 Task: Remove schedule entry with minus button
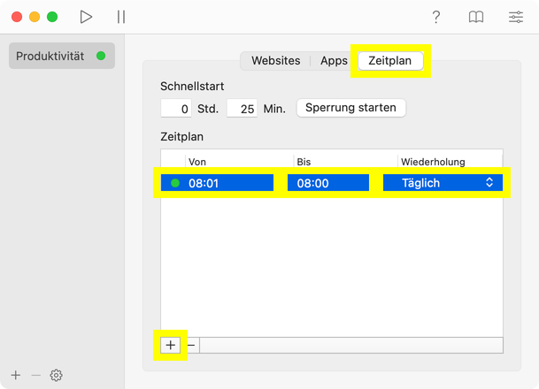coord(191,345)
